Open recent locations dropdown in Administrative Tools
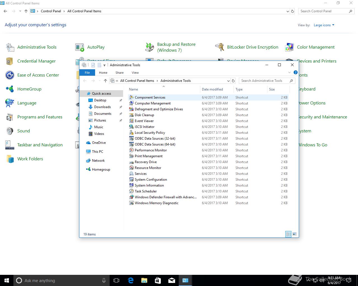The height and width of the screenshot is (286, 358). coord(100,81)
